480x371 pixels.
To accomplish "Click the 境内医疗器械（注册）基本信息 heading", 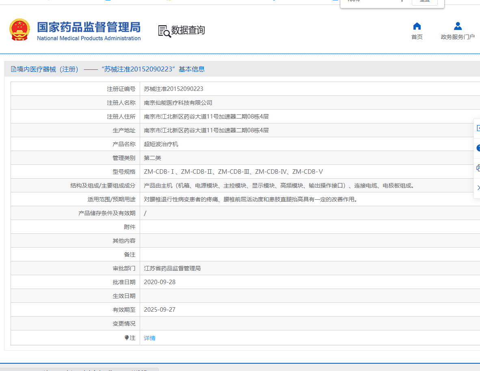I will click(x=108, y=69).
